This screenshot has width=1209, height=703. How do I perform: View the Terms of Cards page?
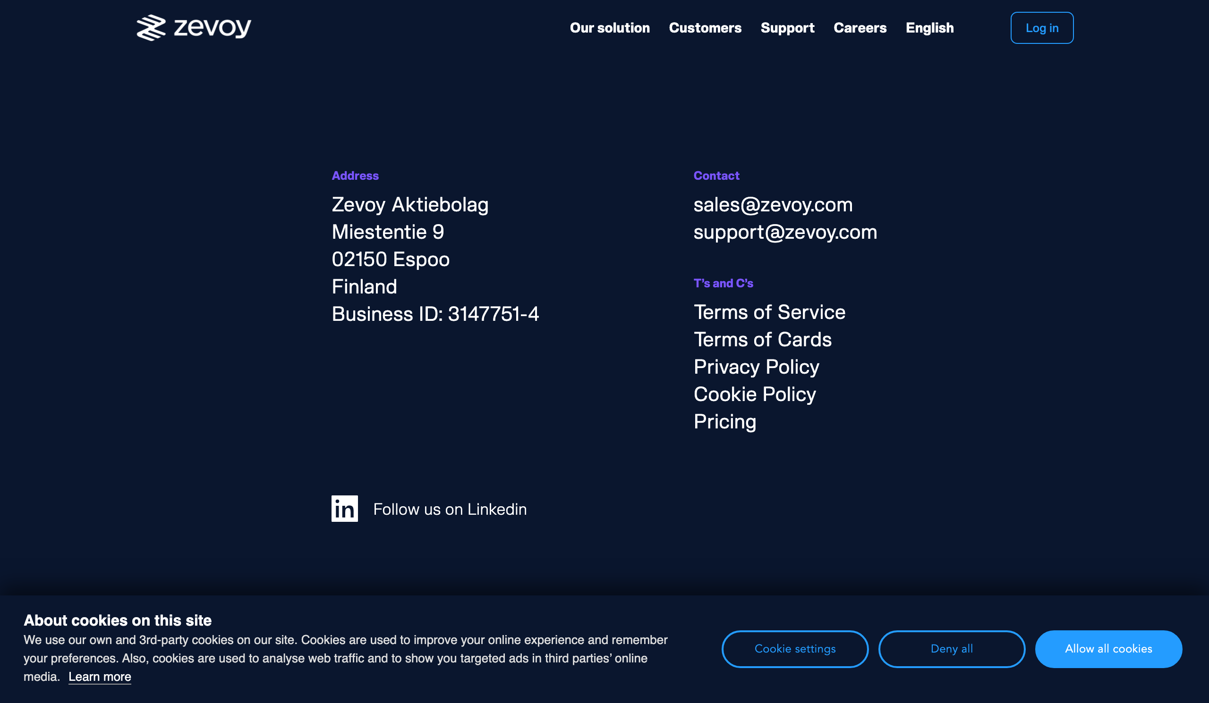762,339
